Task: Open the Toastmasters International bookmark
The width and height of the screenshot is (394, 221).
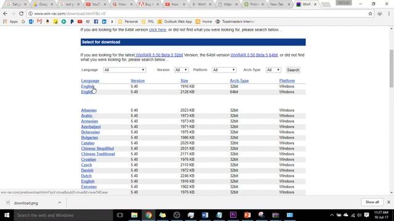Action: click(235, 22)
